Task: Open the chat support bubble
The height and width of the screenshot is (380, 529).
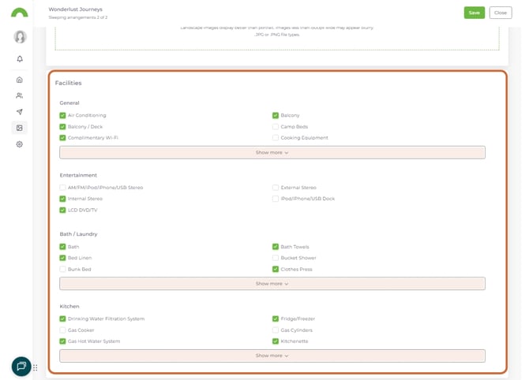Action: tap(21, 367)
